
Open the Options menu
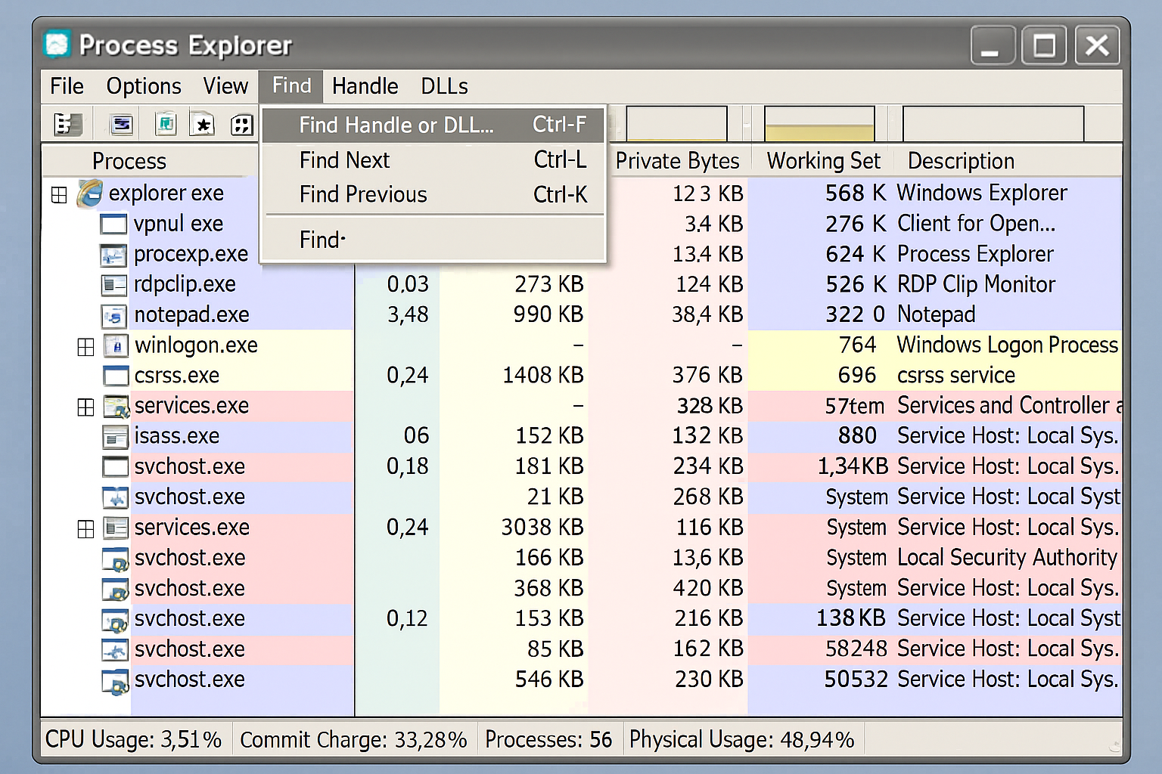[144, 86]
